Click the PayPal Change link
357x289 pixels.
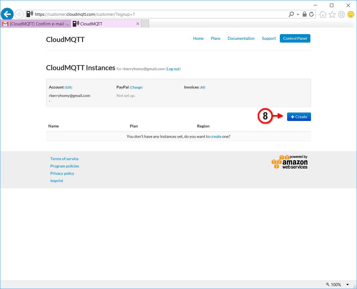[136, 87]
